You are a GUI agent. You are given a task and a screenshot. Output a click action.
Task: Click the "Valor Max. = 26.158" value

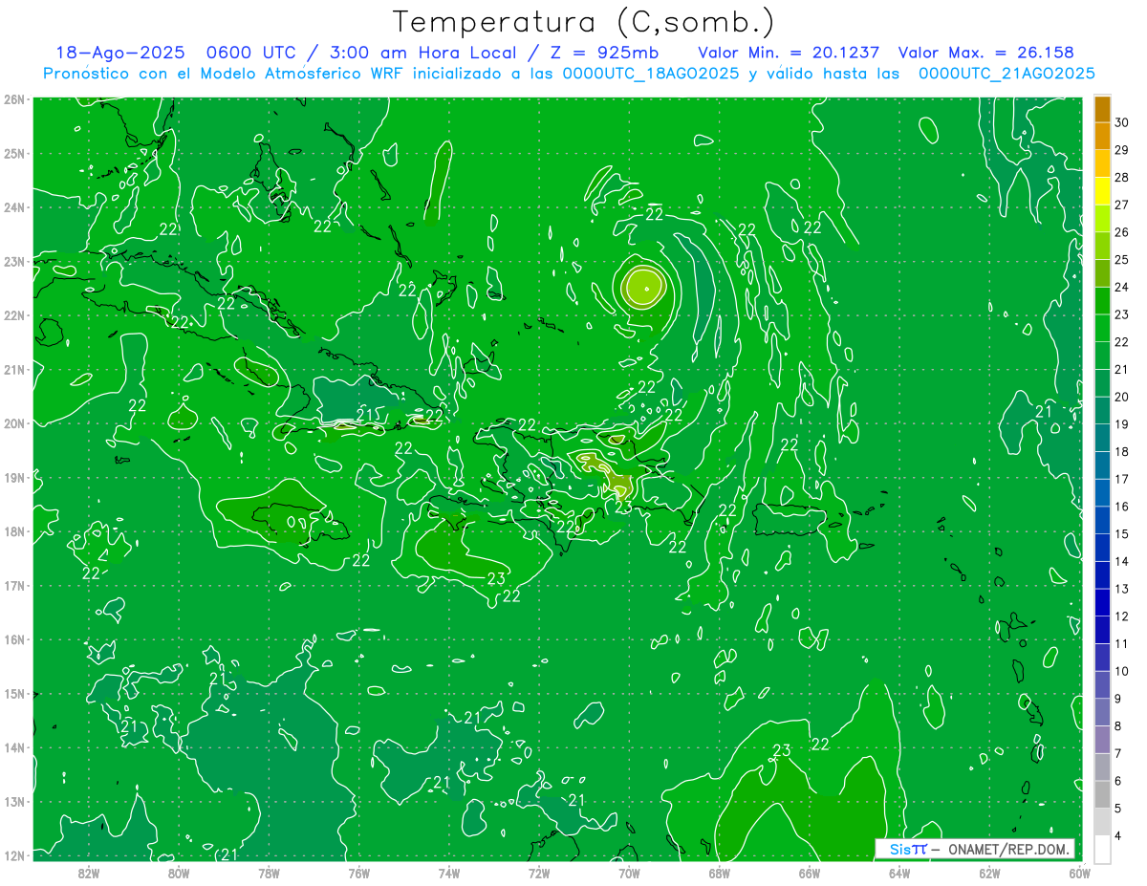986,53
